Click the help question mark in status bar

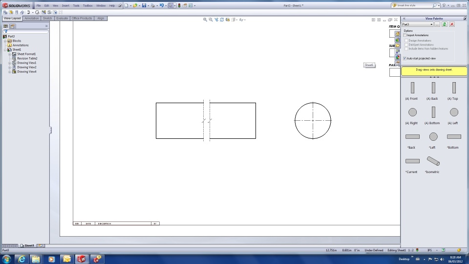(443, 250)
